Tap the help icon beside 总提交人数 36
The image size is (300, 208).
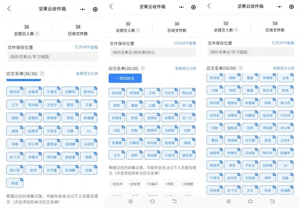pos(37,34)
